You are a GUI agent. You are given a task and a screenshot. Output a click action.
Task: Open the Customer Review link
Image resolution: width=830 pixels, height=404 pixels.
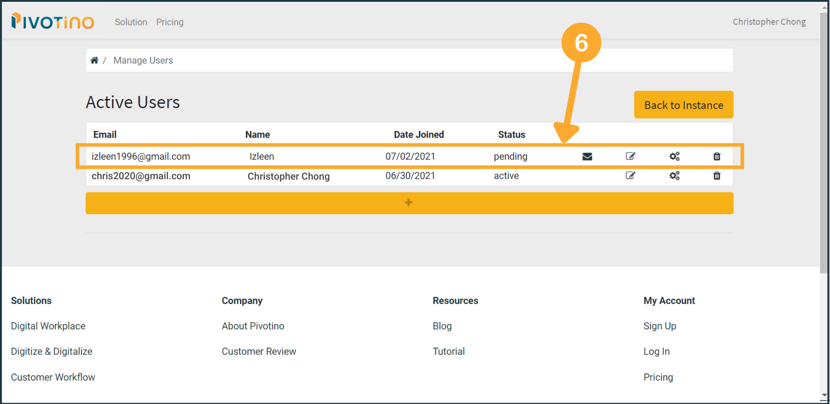(x=258, y=351)
